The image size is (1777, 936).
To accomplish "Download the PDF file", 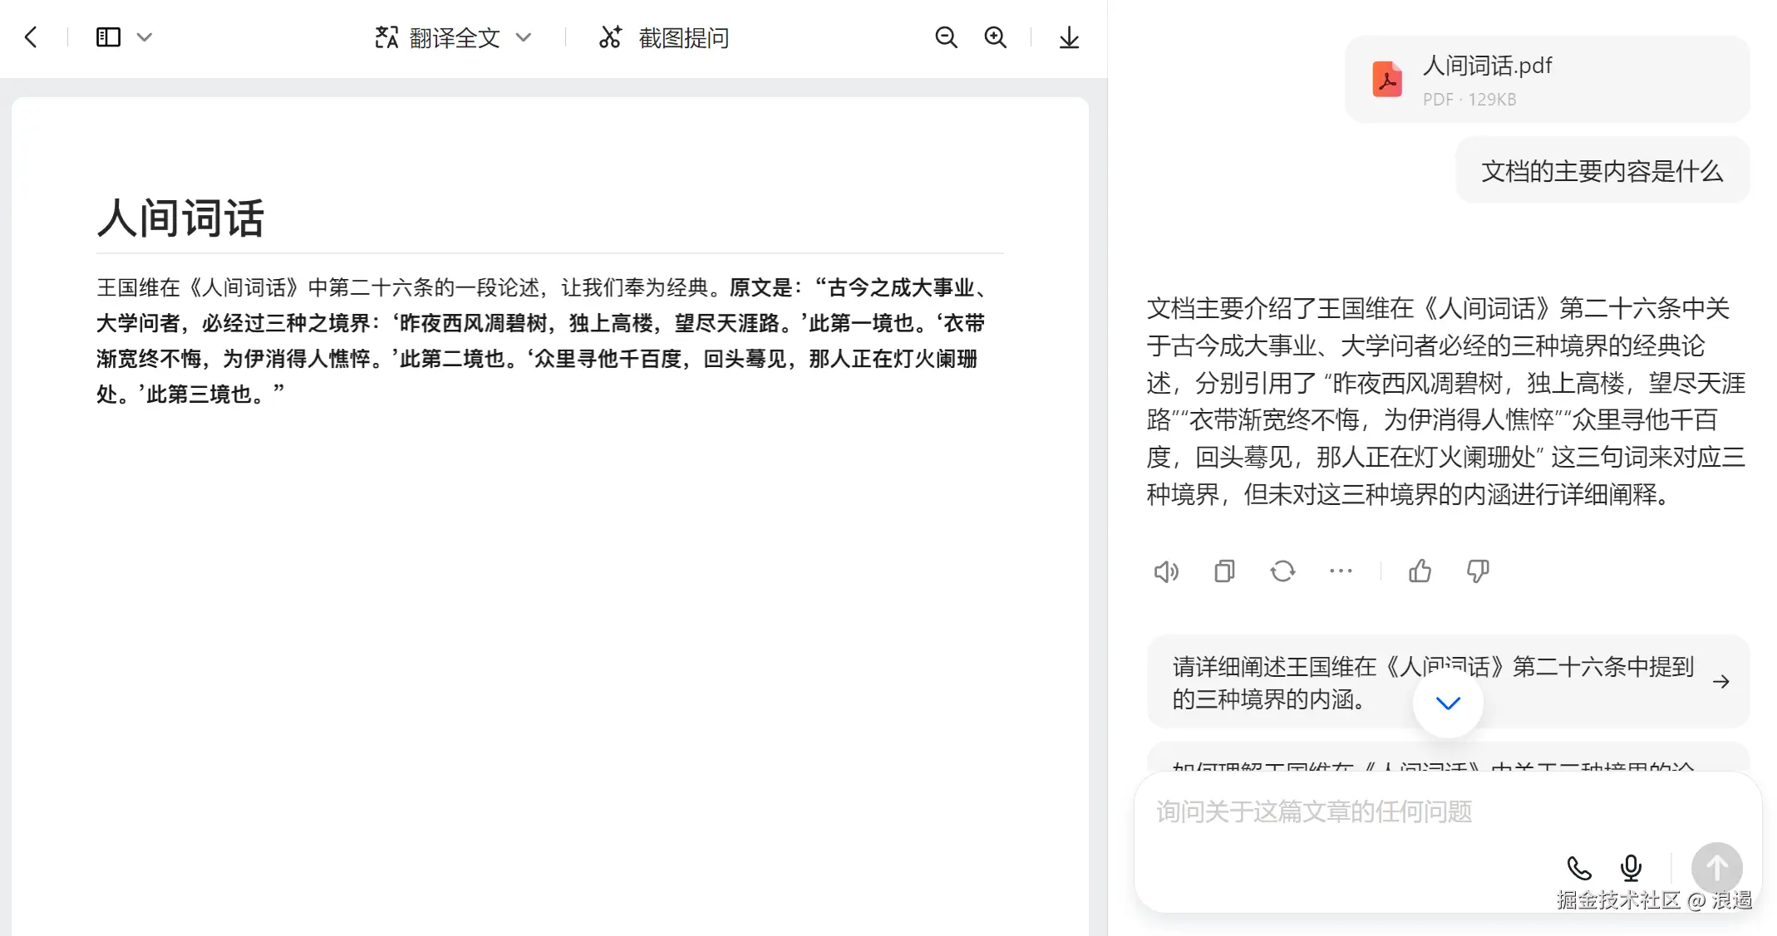I will click(x=1069, y=37).
